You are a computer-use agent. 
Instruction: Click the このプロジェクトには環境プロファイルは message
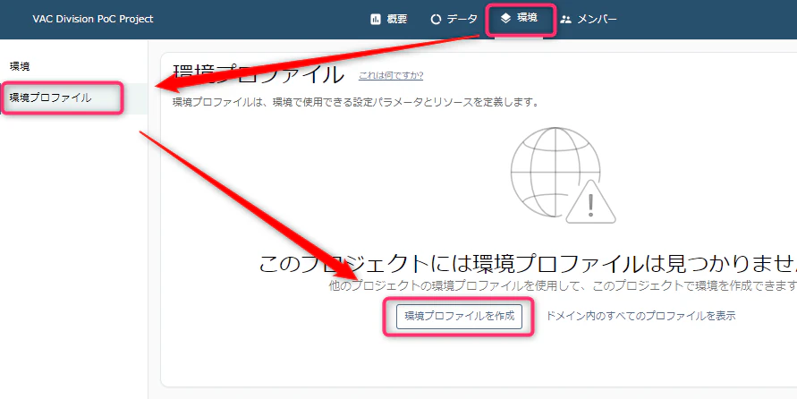[528, 264]
